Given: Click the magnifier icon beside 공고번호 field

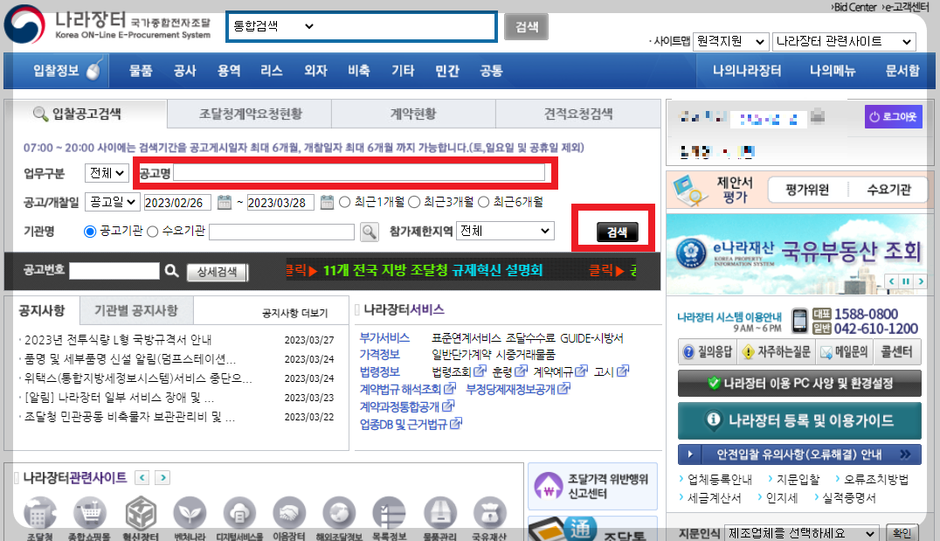Looking at the screenshot, I should coord(171,271).
